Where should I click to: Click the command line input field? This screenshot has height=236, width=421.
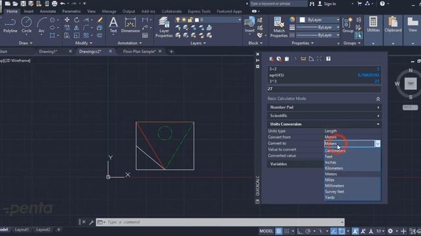(224, 222)
